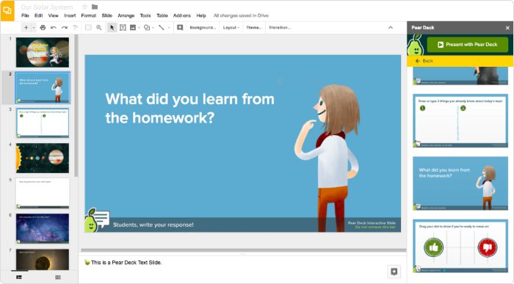Open the Google Slides home icon

7,10
